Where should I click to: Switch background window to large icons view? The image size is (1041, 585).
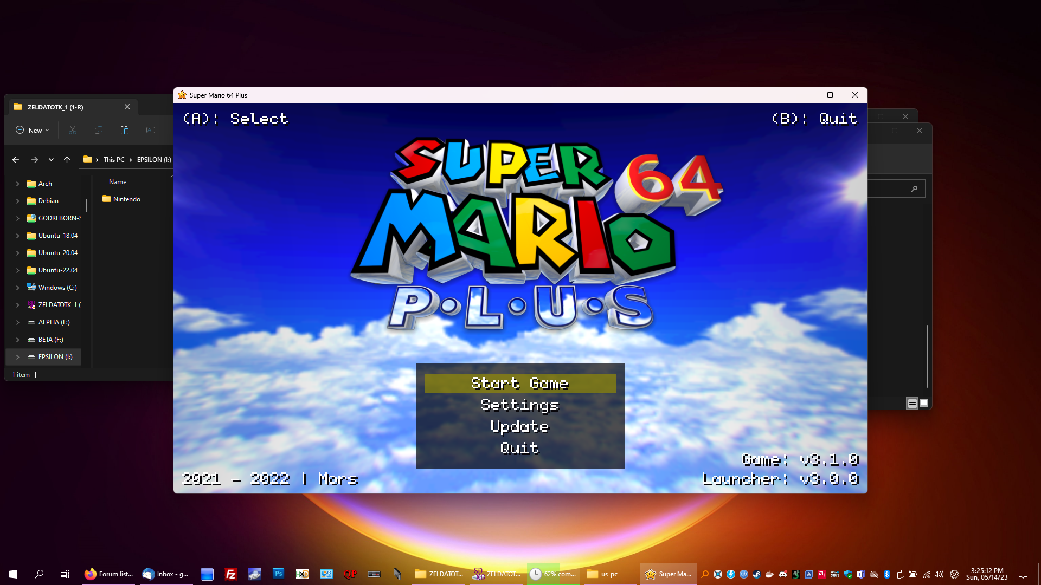tap(924, 403)
